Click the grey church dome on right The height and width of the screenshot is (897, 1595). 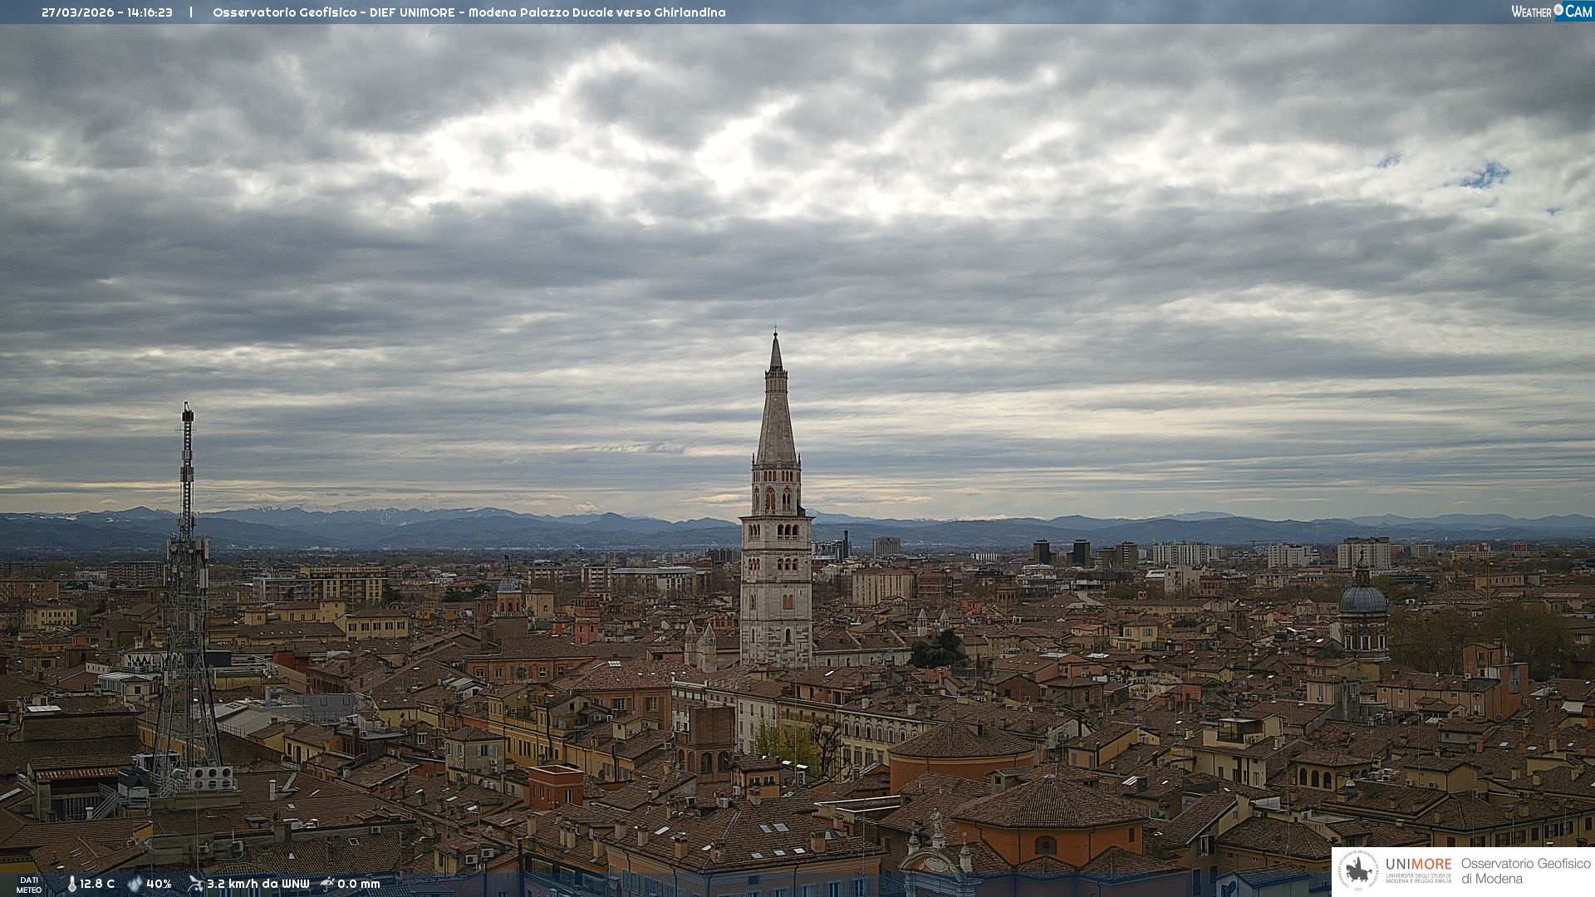1362,599
